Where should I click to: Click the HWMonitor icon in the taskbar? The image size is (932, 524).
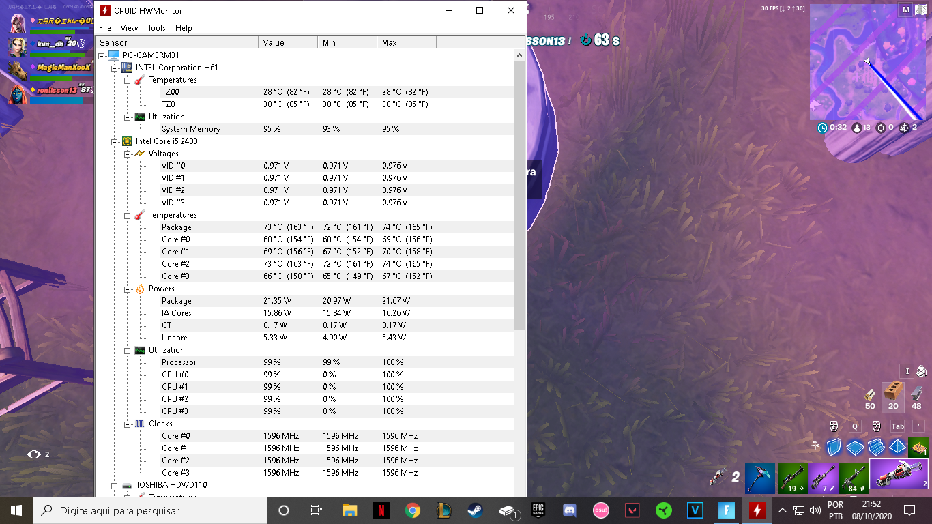pos(757,510)
